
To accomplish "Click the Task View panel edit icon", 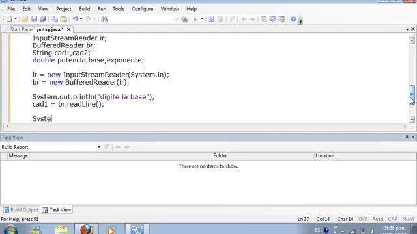I will pos(107,147).
